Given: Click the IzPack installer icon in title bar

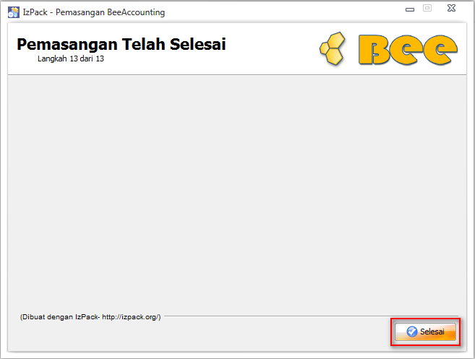Looking at the screenshot, I should (13, 12).
